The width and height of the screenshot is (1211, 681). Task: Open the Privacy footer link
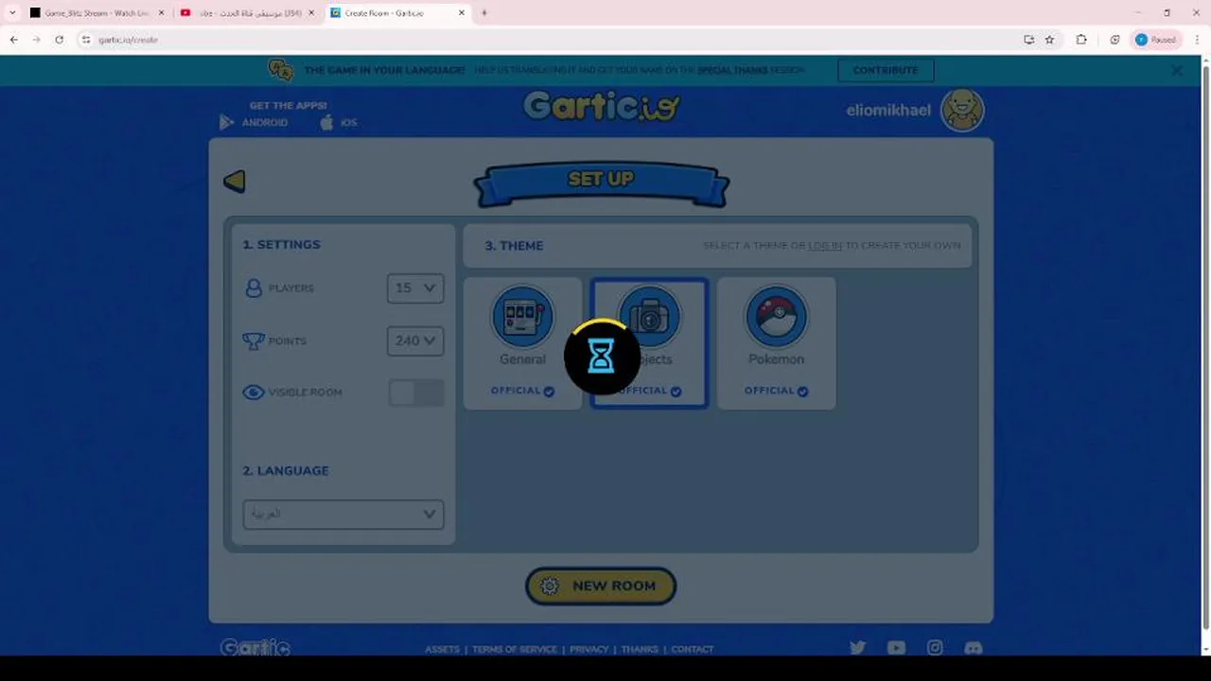(588, 649)
